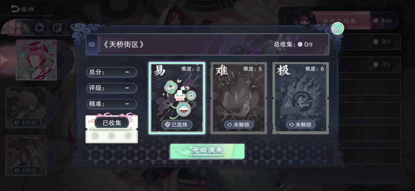Tap 未解锁 lock icon on 难 card
The height and width of the screenshot is (191, 415).
(x=239, y=124)
